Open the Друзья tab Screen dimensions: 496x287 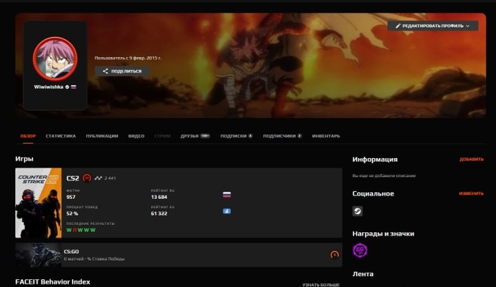click(x=189, y=136)
